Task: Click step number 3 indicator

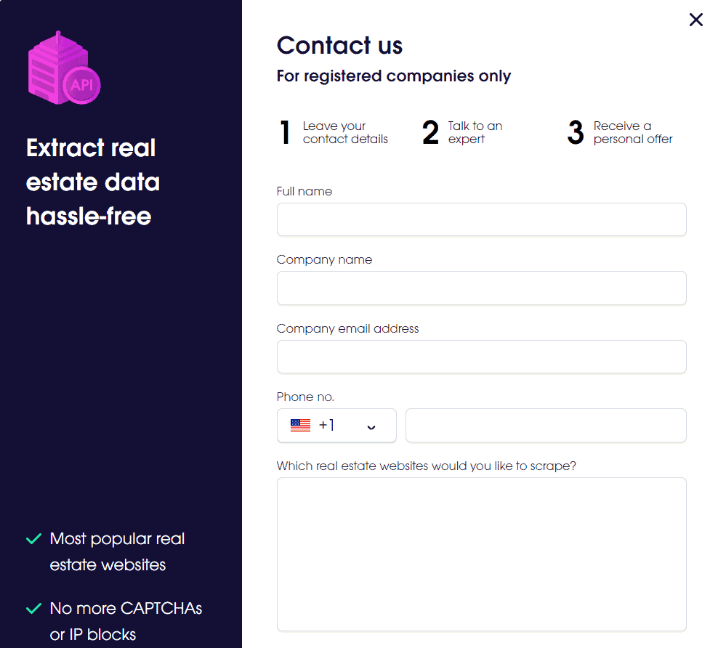Action: click(x=576, y=132)
